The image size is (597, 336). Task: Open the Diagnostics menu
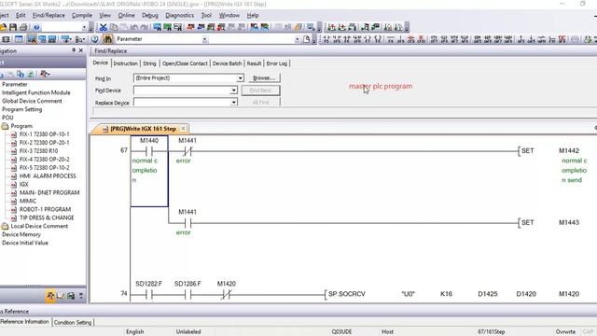[x=180, y=15]
